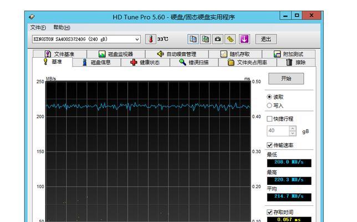
Task: Open the 文件(F) menu
Action: (x=38, y=27)
